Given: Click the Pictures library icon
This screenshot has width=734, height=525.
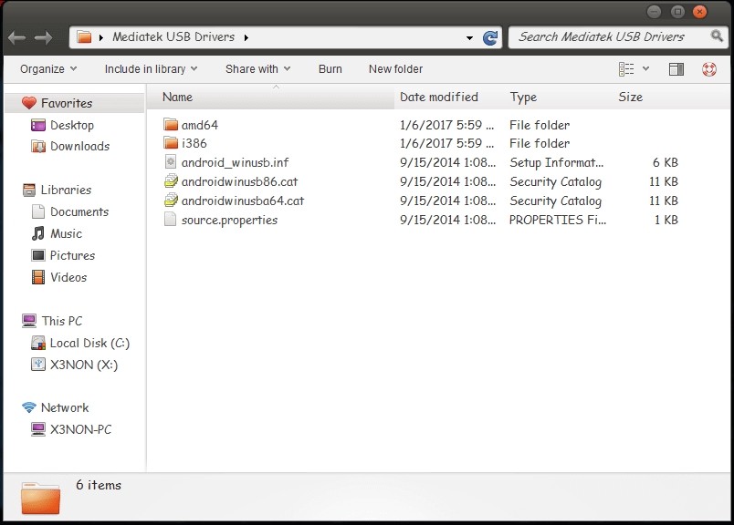Looking at the screenshot, I should coord(38,255).
